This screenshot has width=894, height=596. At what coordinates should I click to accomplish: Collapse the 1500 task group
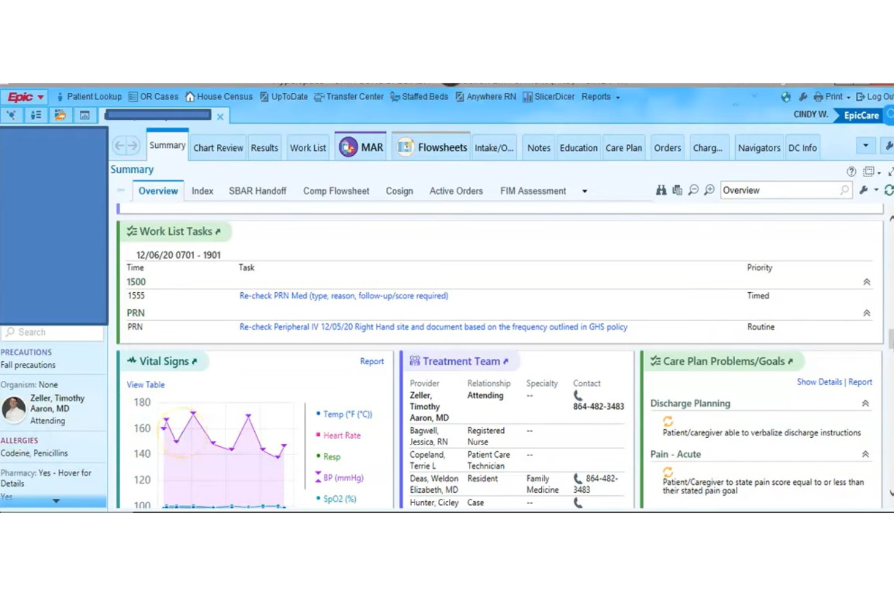pyautogui.click(x=866, y=282)
